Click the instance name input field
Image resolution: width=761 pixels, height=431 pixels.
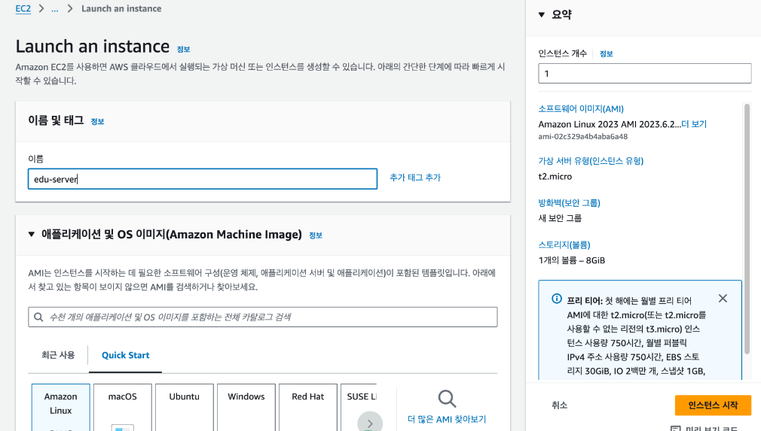point(203,179)
